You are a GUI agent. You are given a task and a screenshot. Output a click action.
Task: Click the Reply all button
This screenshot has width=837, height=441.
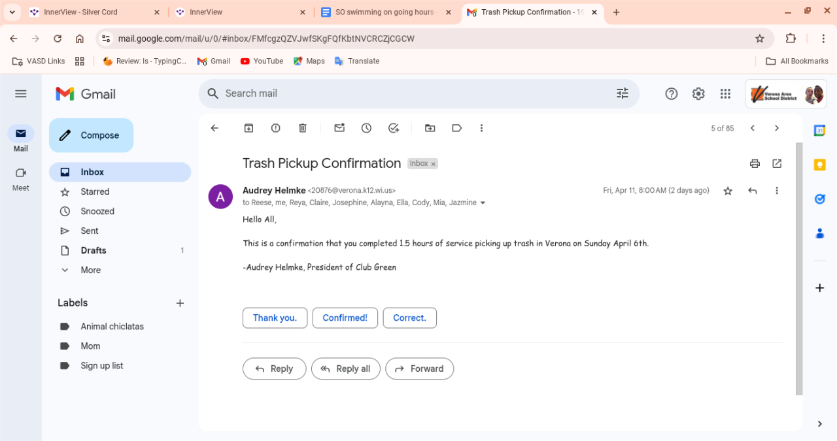pos(346,368)
